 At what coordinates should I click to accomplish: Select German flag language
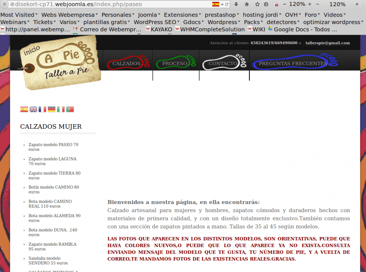(x=52, y=109)
